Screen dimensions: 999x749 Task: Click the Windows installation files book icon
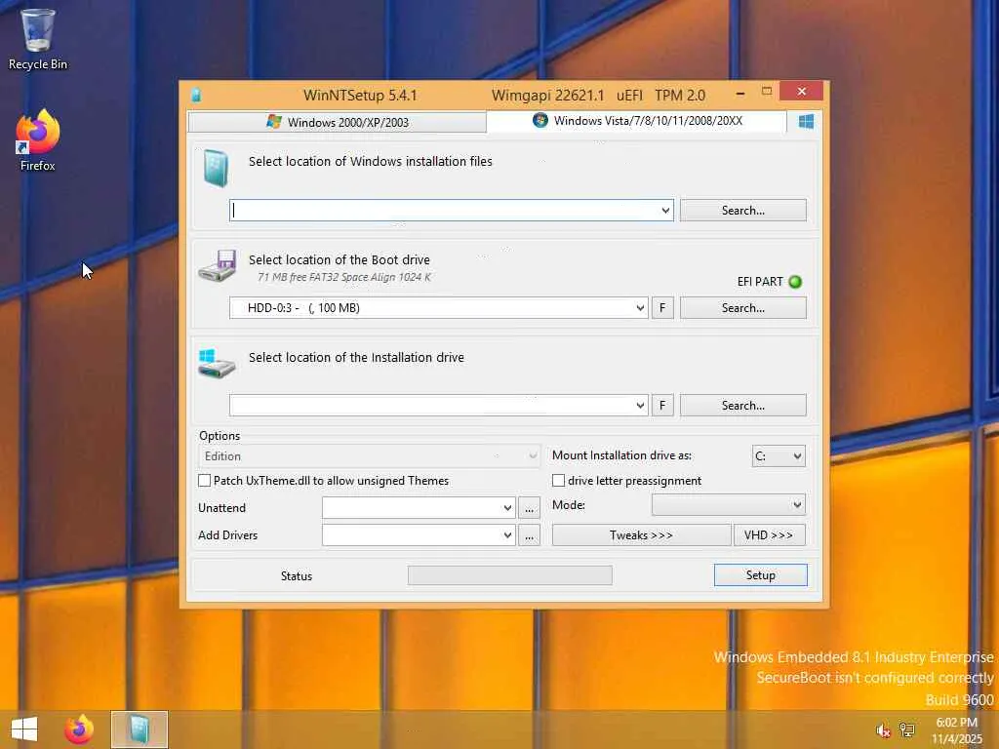[x=216, y=168]
